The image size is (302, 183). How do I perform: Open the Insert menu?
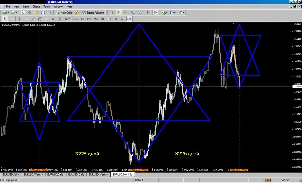pos(26,7)
